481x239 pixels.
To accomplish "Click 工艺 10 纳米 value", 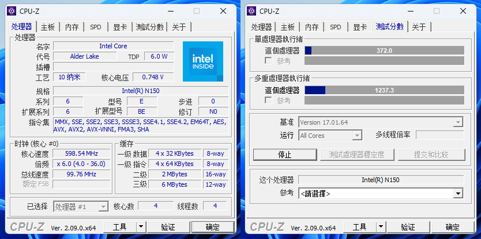I will tap(70, 77).
